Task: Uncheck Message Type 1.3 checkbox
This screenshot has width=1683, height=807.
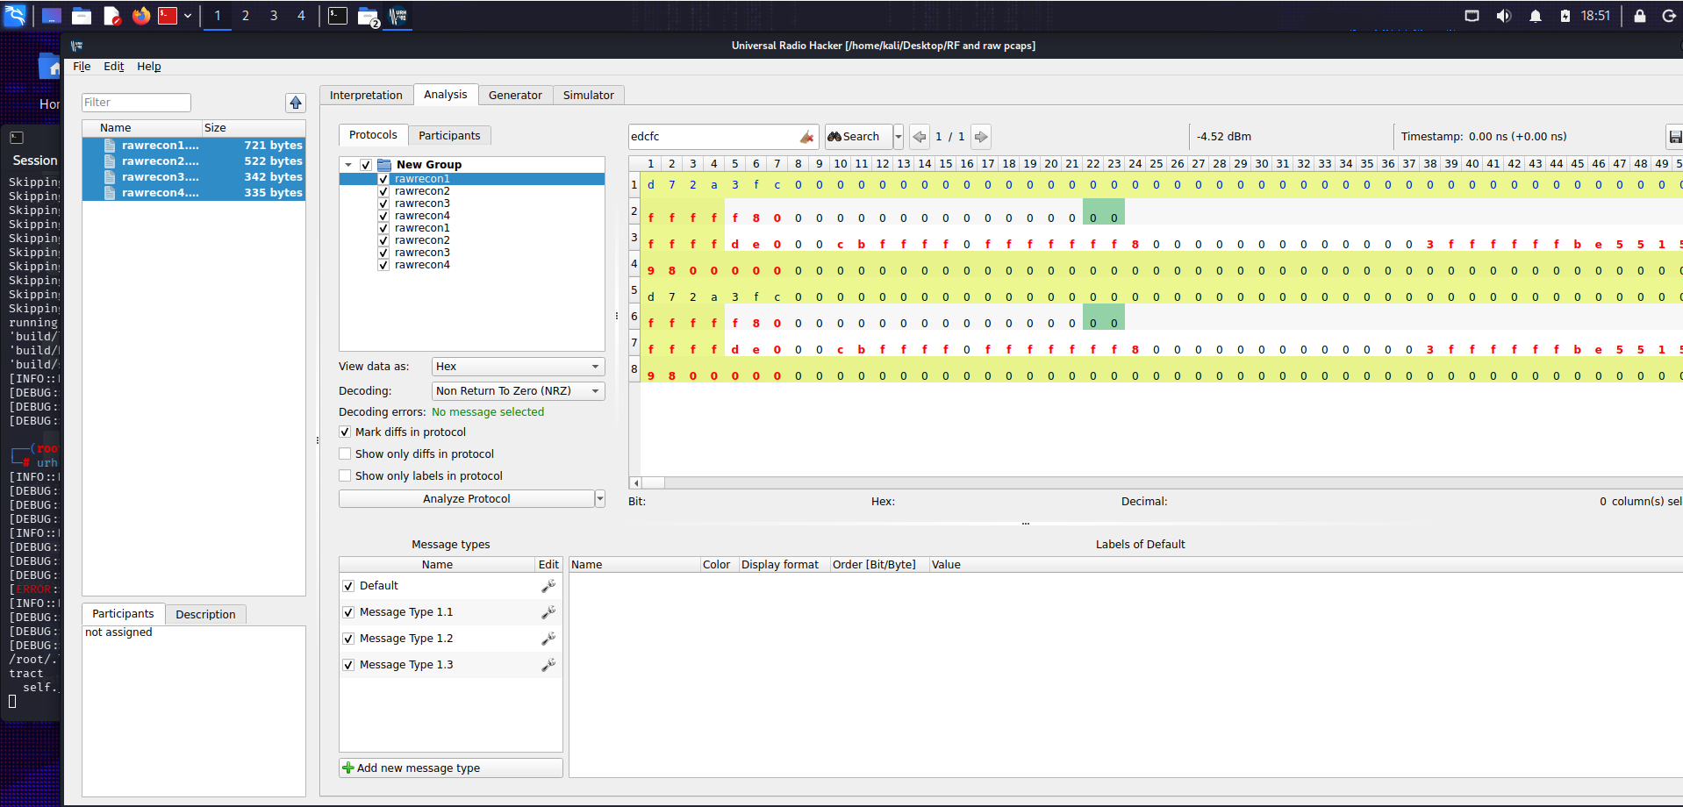Action: 348,665
